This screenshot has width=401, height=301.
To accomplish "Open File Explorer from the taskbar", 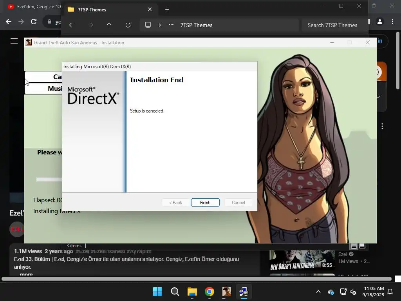I will point(192,292).
